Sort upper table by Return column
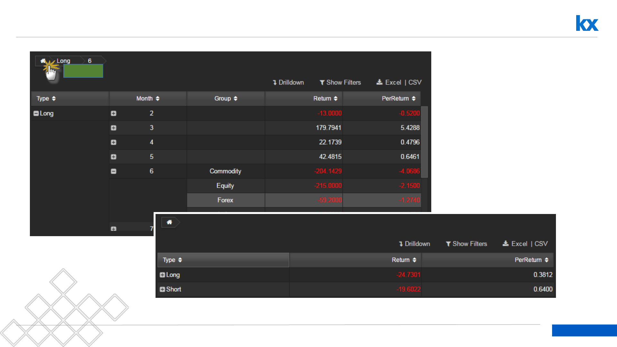The width and height of the screenshot is (617, 347). (x=335, y=99)
